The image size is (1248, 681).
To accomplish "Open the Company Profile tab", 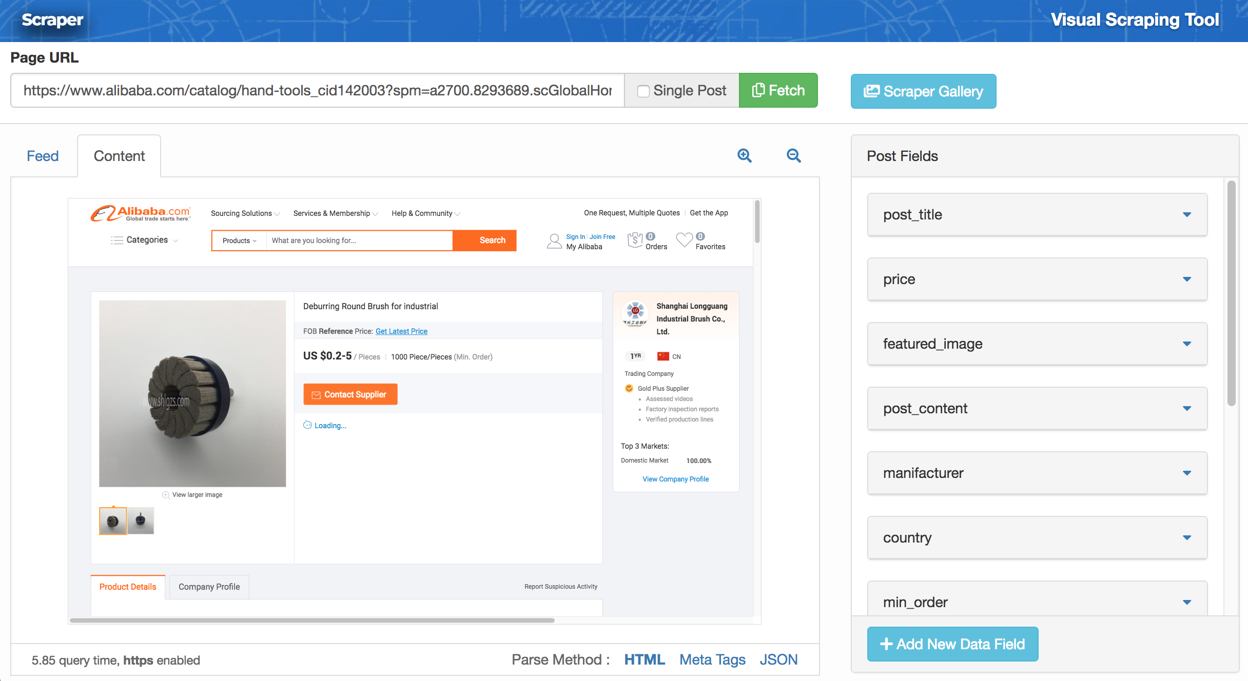I will click(x=209, y=587).
